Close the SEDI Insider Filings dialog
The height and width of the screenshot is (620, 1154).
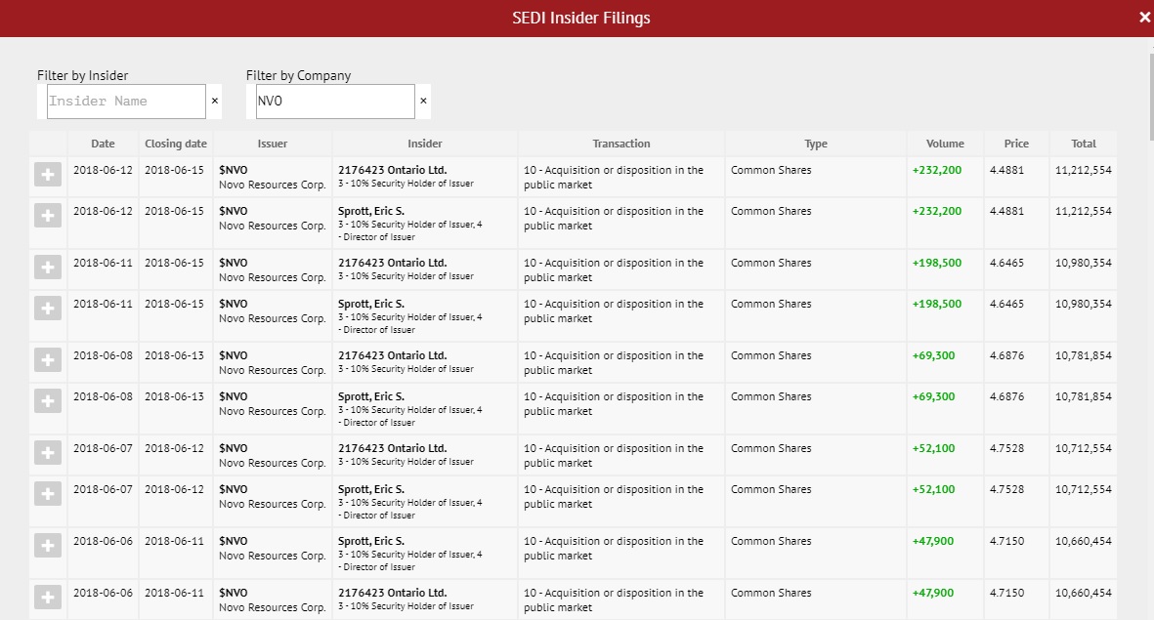point(1144,18)
